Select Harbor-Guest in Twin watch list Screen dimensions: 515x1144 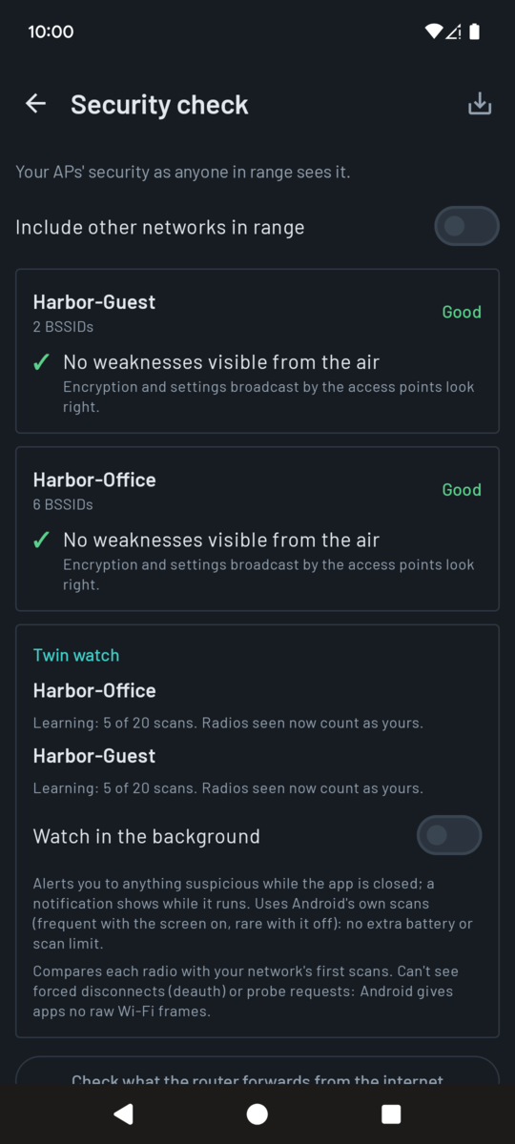(x=94, y=756)
